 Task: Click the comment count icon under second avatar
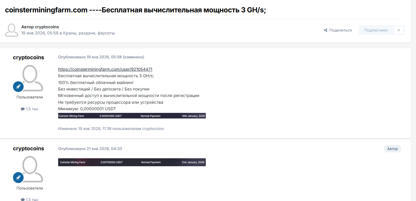coord(22,200)
